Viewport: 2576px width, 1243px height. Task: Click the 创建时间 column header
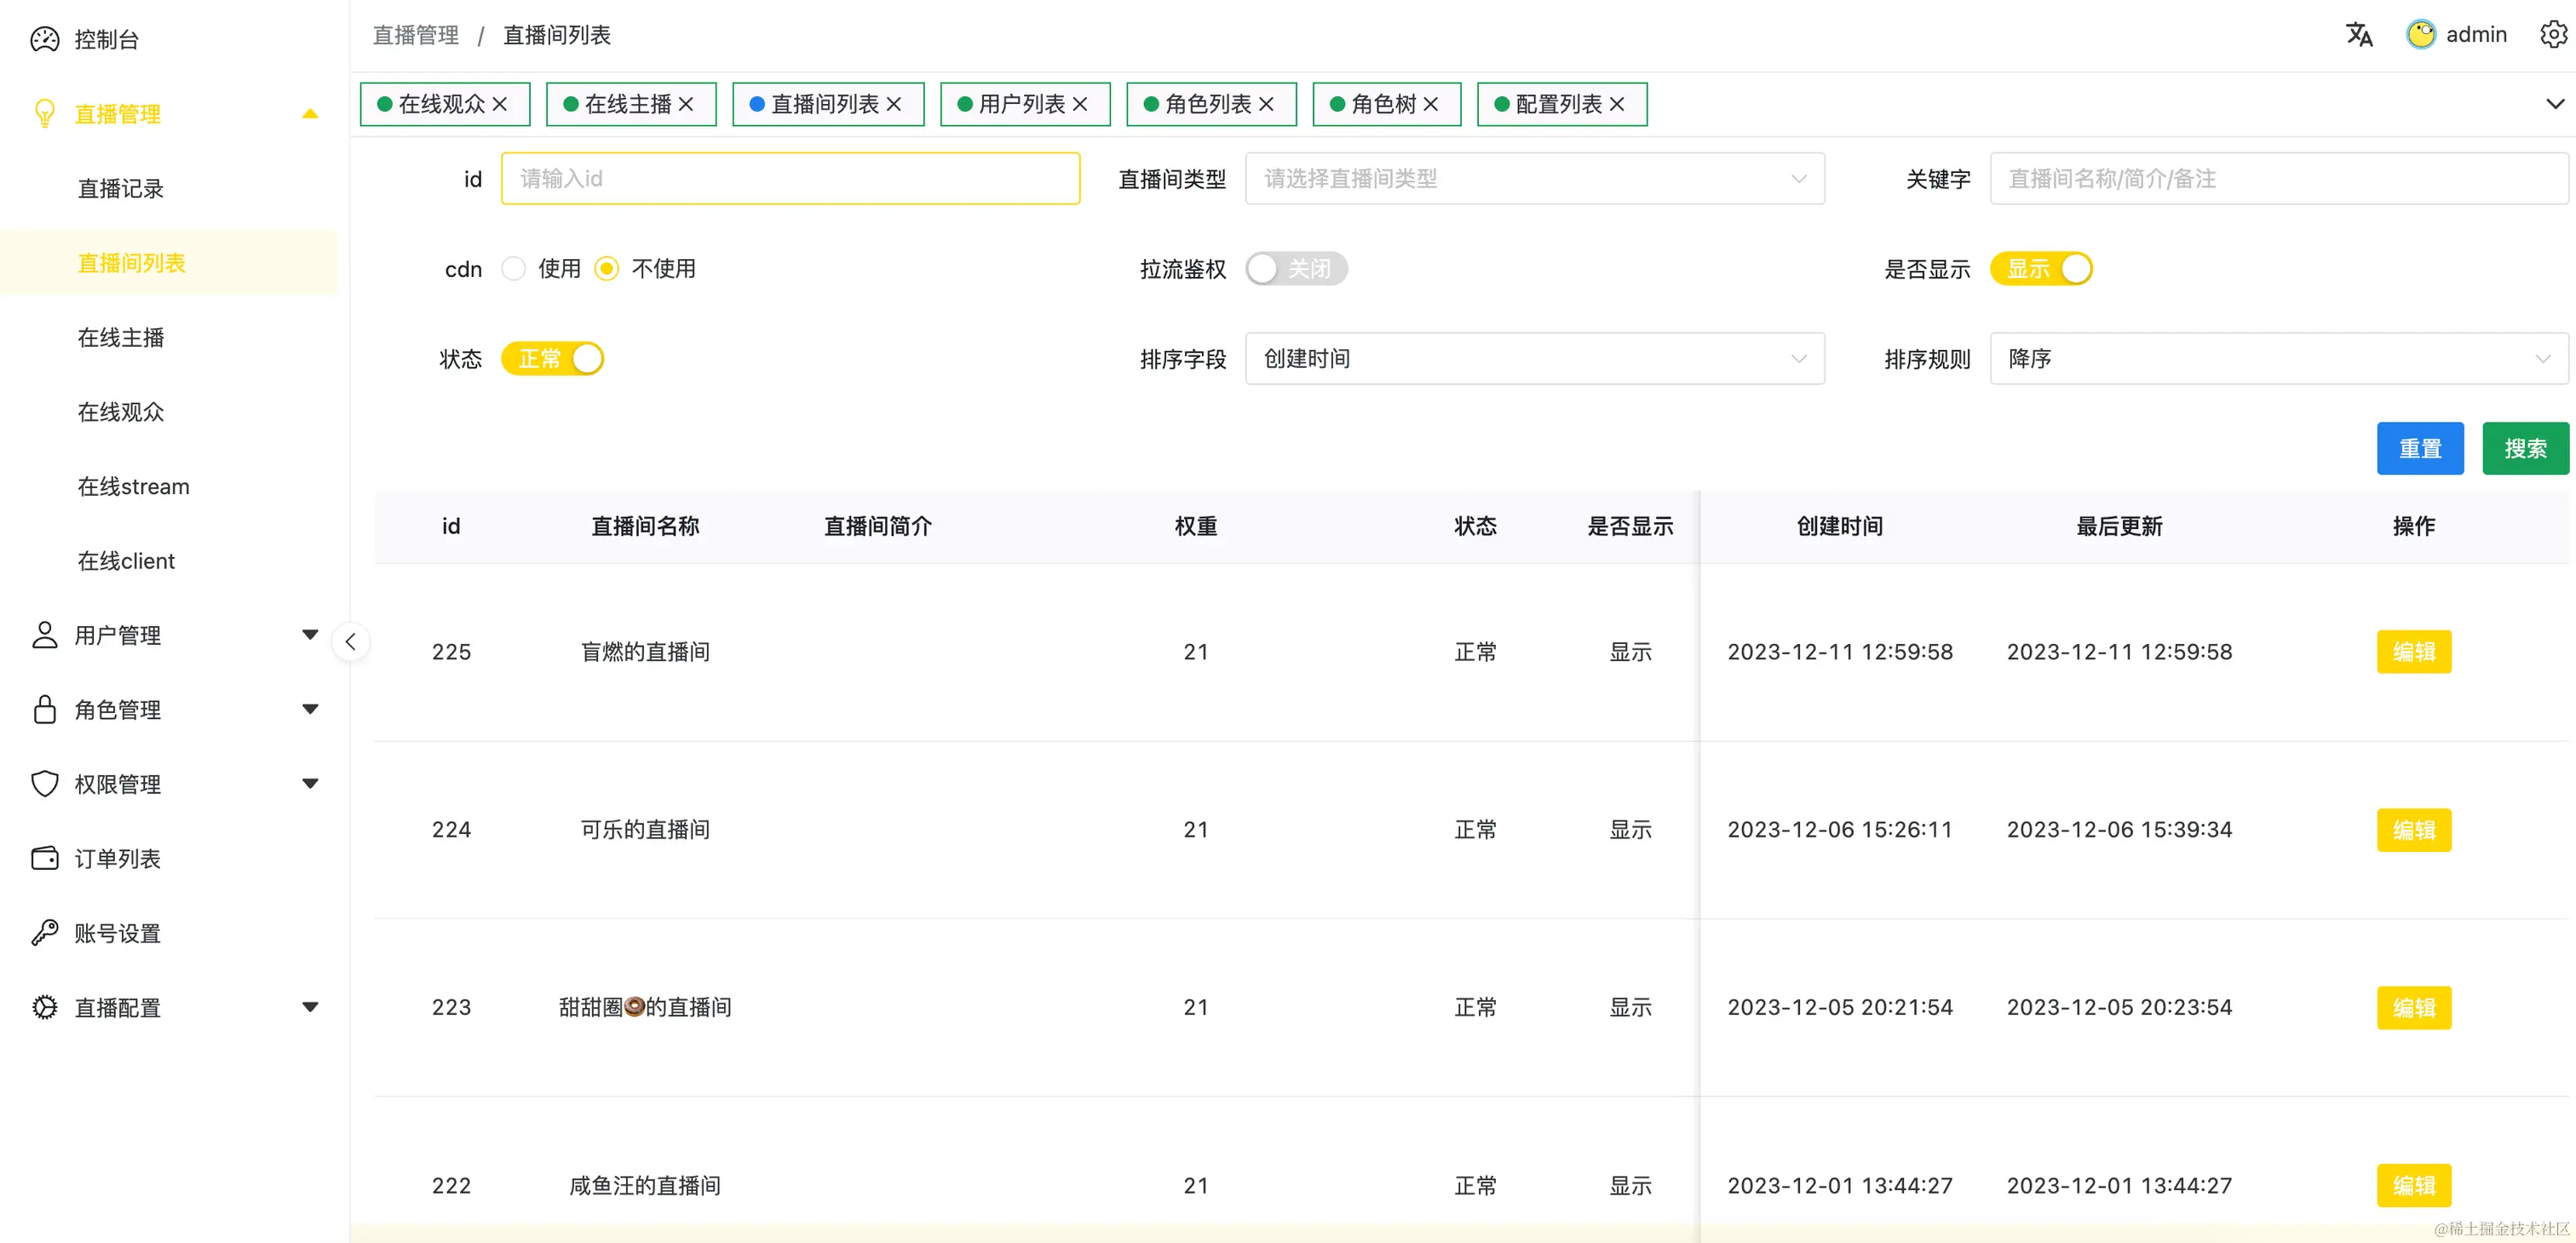1840,526
